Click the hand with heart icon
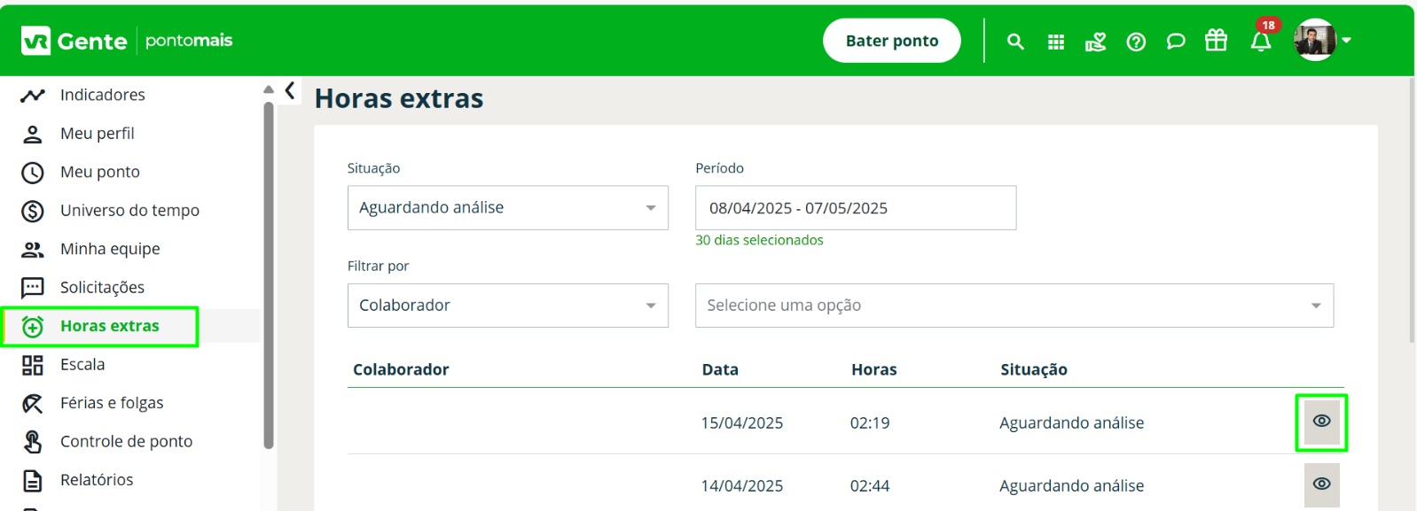The width and height of the screenshot is (1417, 511). (x=1096, y=42)
